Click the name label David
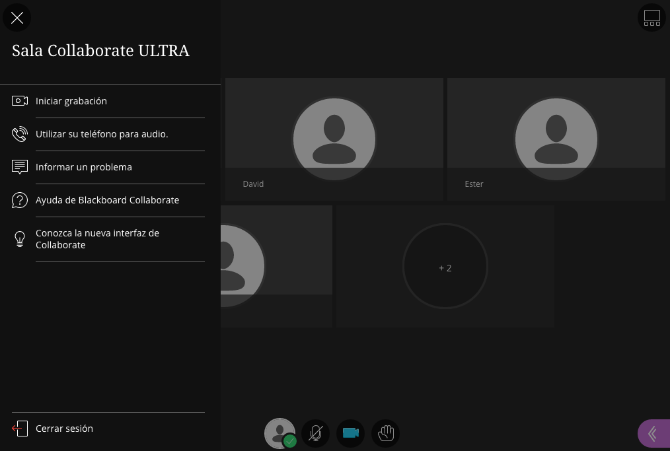This screenshot has height=451, width=670. coord(253,184)
